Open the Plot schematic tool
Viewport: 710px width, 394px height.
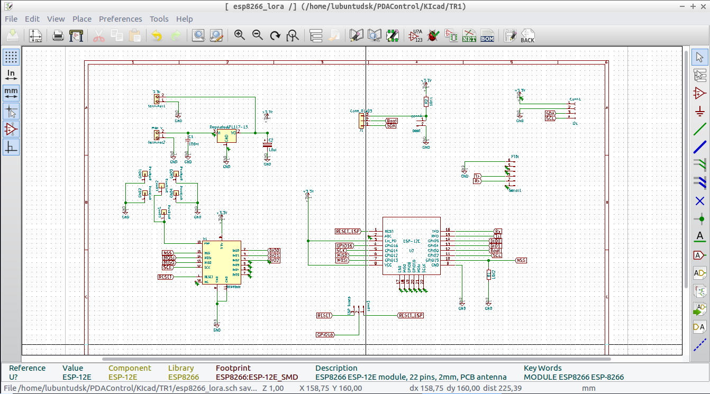click(76, 36)
